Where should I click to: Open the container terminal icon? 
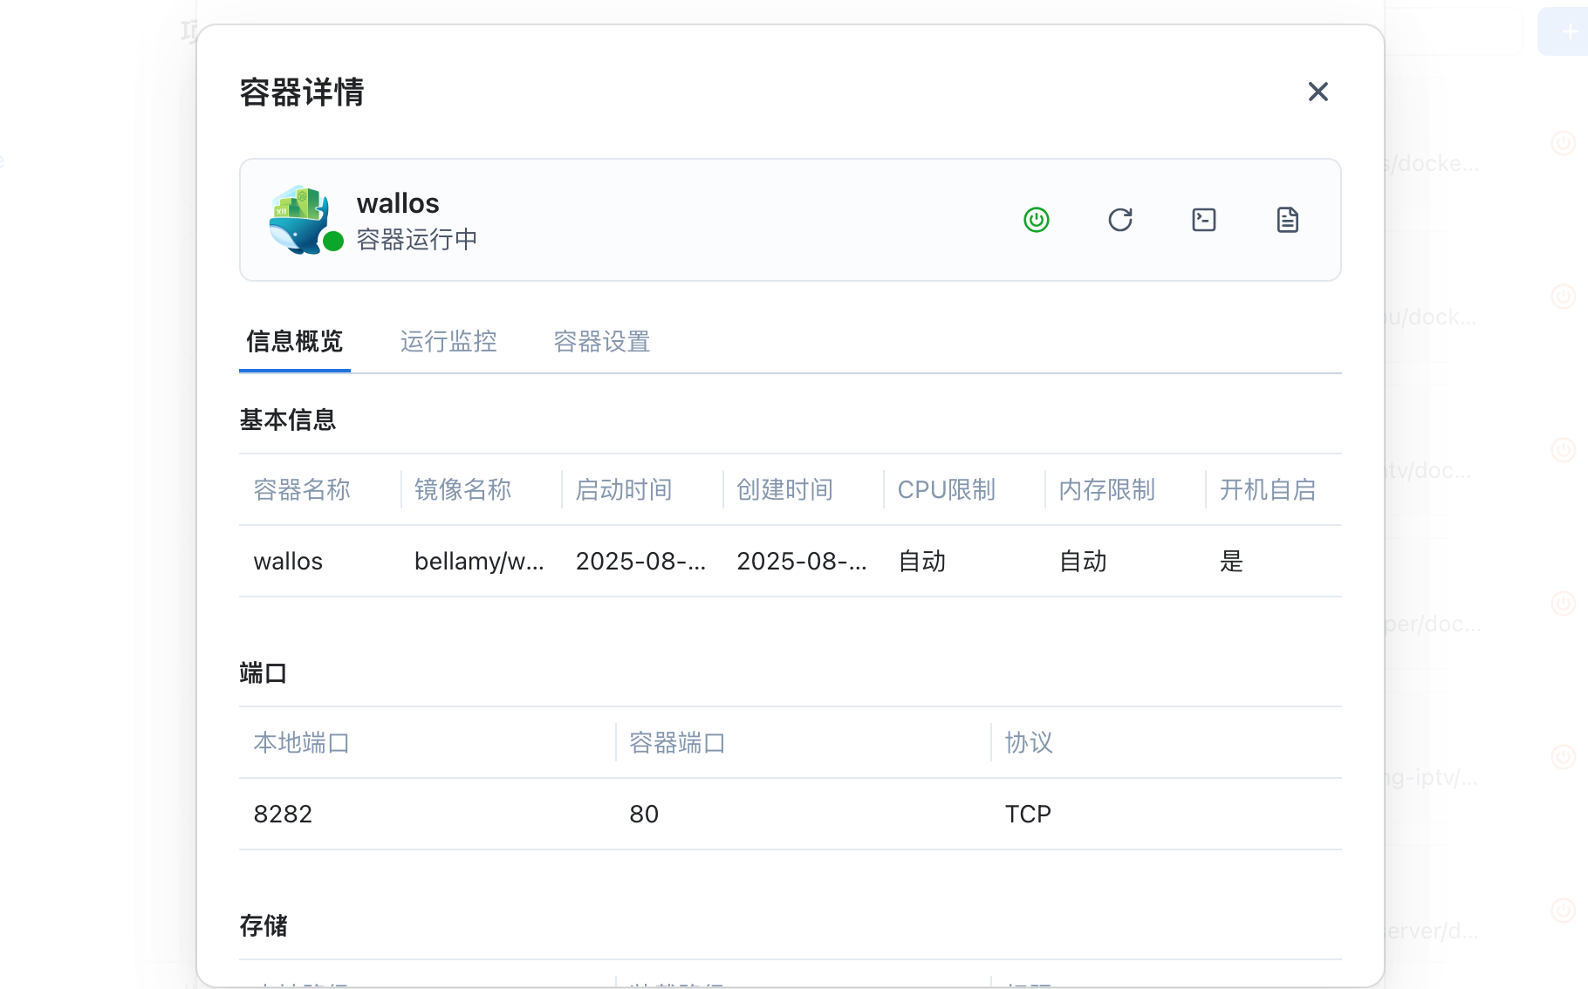click(x=1203, y=220)
